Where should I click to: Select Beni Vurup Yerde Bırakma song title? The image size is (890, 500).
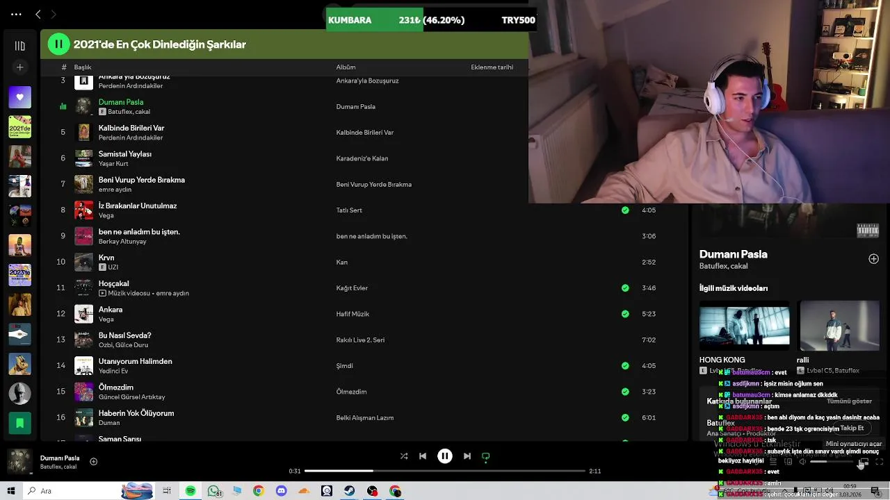[142, 180]
